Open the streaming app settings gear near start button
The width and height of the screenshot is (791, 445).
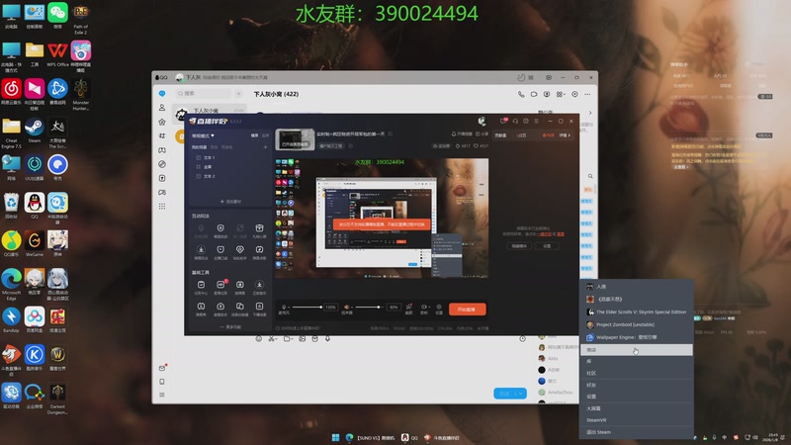tap(439, 309)
